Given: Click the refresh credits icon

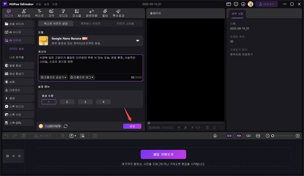Looking at the screenshot, I should 65,126.
